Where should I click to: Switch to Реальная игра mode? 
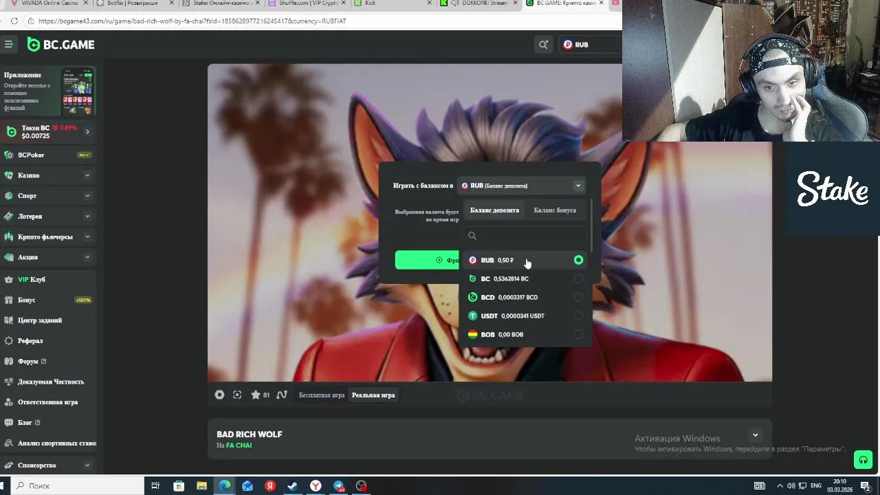click(x=373, y=395)
